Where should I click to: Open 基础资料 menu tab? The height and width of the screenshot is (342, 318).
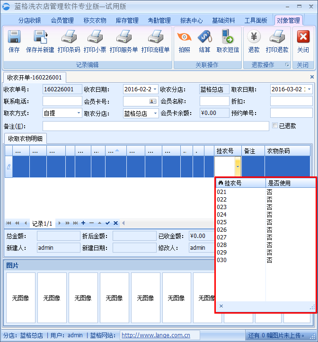[x=223, y=20]
